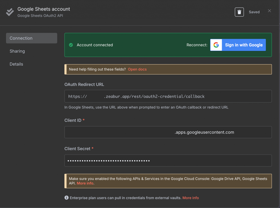
Task: Click the green Account connected checkmark icon
Action: pyautogui.click(x=71, y=45)
